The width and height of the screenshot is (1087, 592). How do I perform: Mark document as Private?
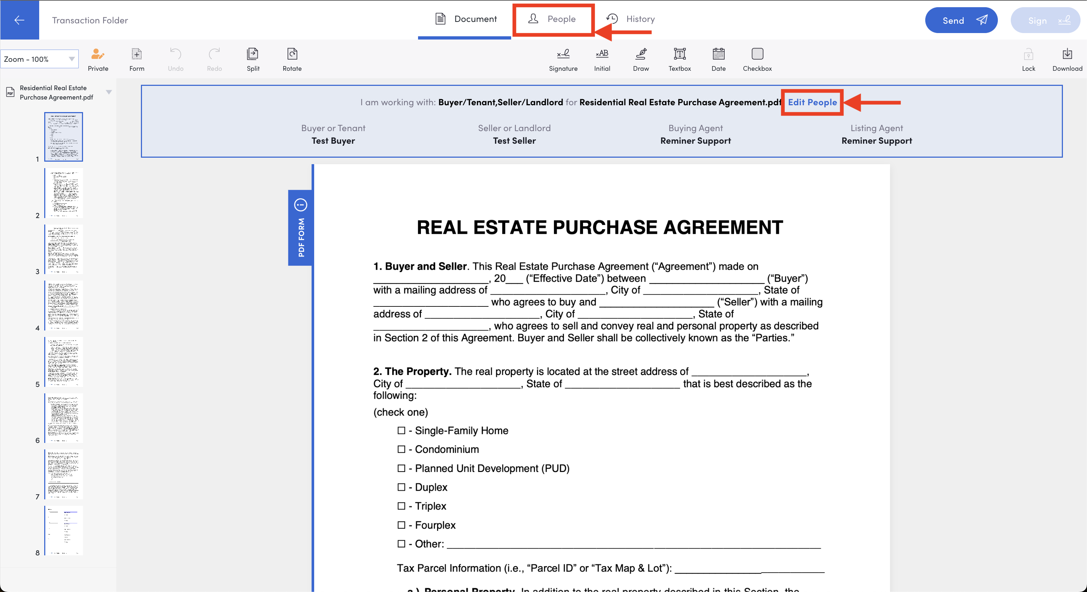click(x=98, y=54)
